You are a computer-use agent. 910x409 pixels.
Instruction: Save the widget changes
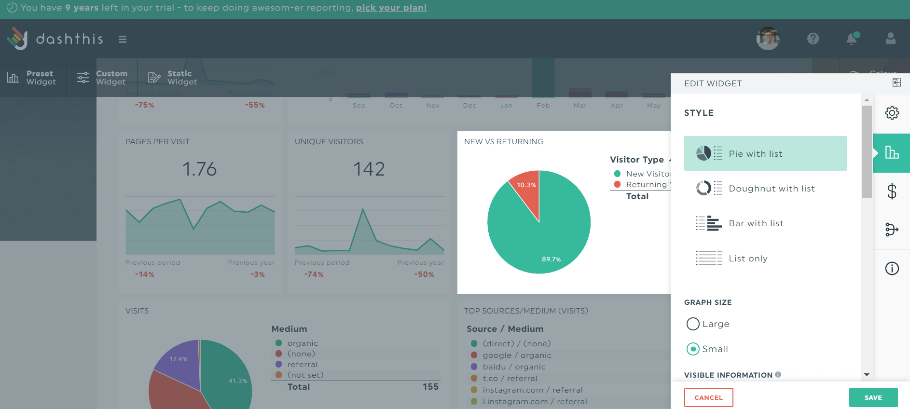873,397
